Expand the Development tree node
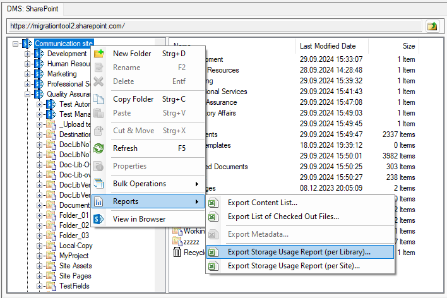Screen dimensions: 447x298 (x=27, y=54)
